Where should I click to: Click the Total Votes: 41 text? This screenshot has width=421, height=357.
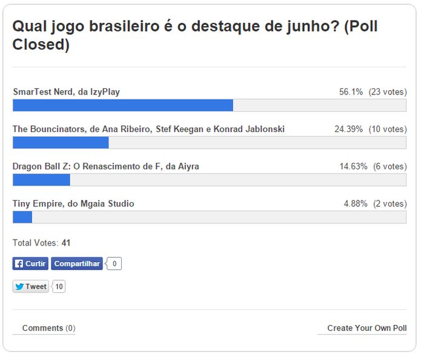(x=42, y=243)
